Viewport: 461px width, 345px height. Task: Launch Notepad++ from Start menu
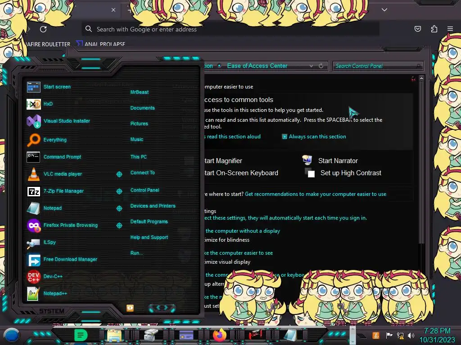(47, 293)
